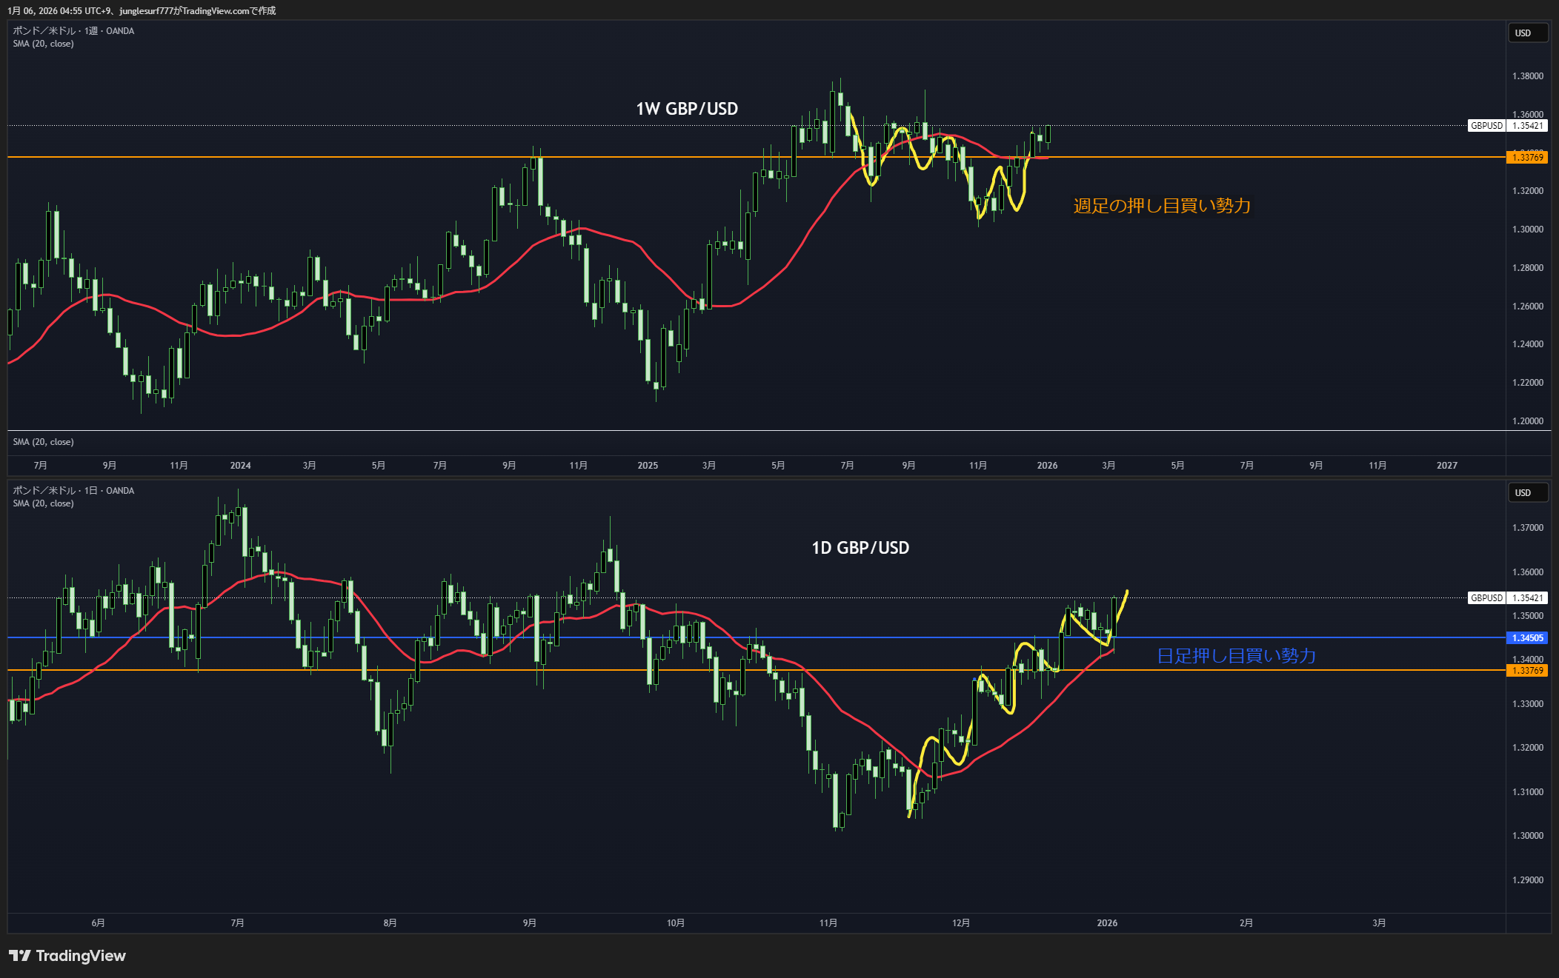Click SMA (20, close) label in weekly lower pane
This screenshot has height=978, width=1559.
point(43,442)
